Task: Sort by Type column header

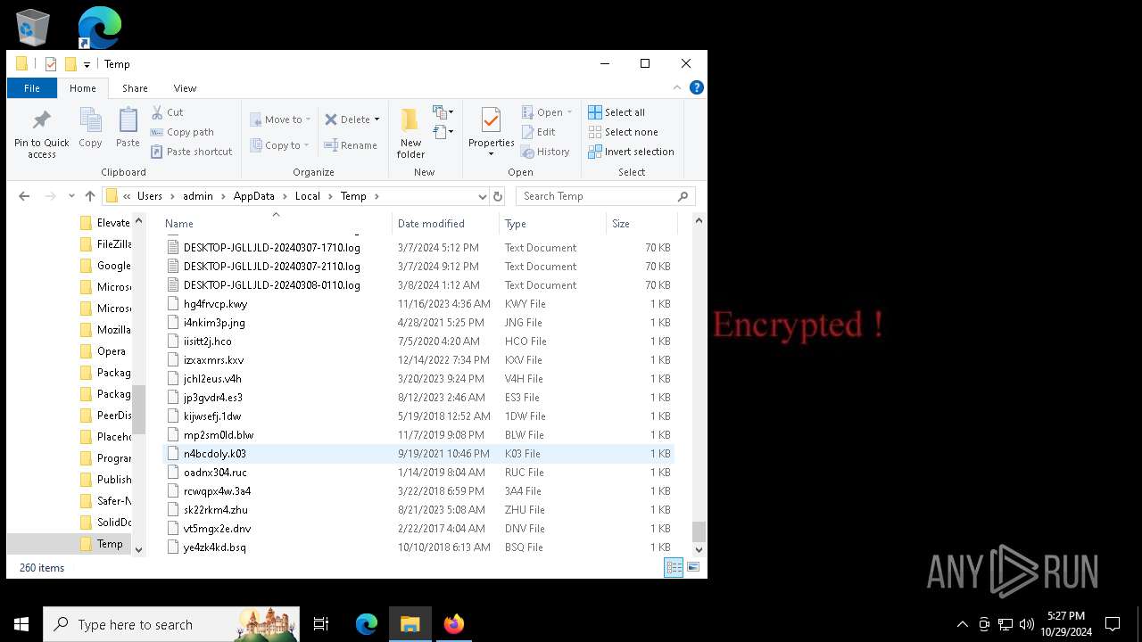Action: pyautogui.click(x=553, y=223)
